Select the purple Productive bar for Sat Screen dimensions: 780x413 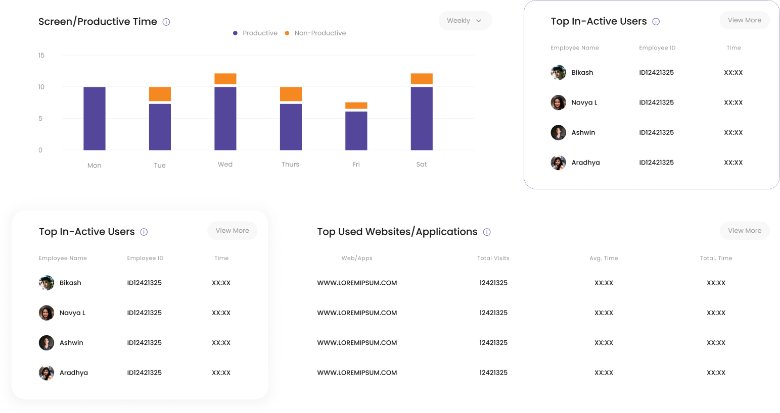[x=422, y=119]
